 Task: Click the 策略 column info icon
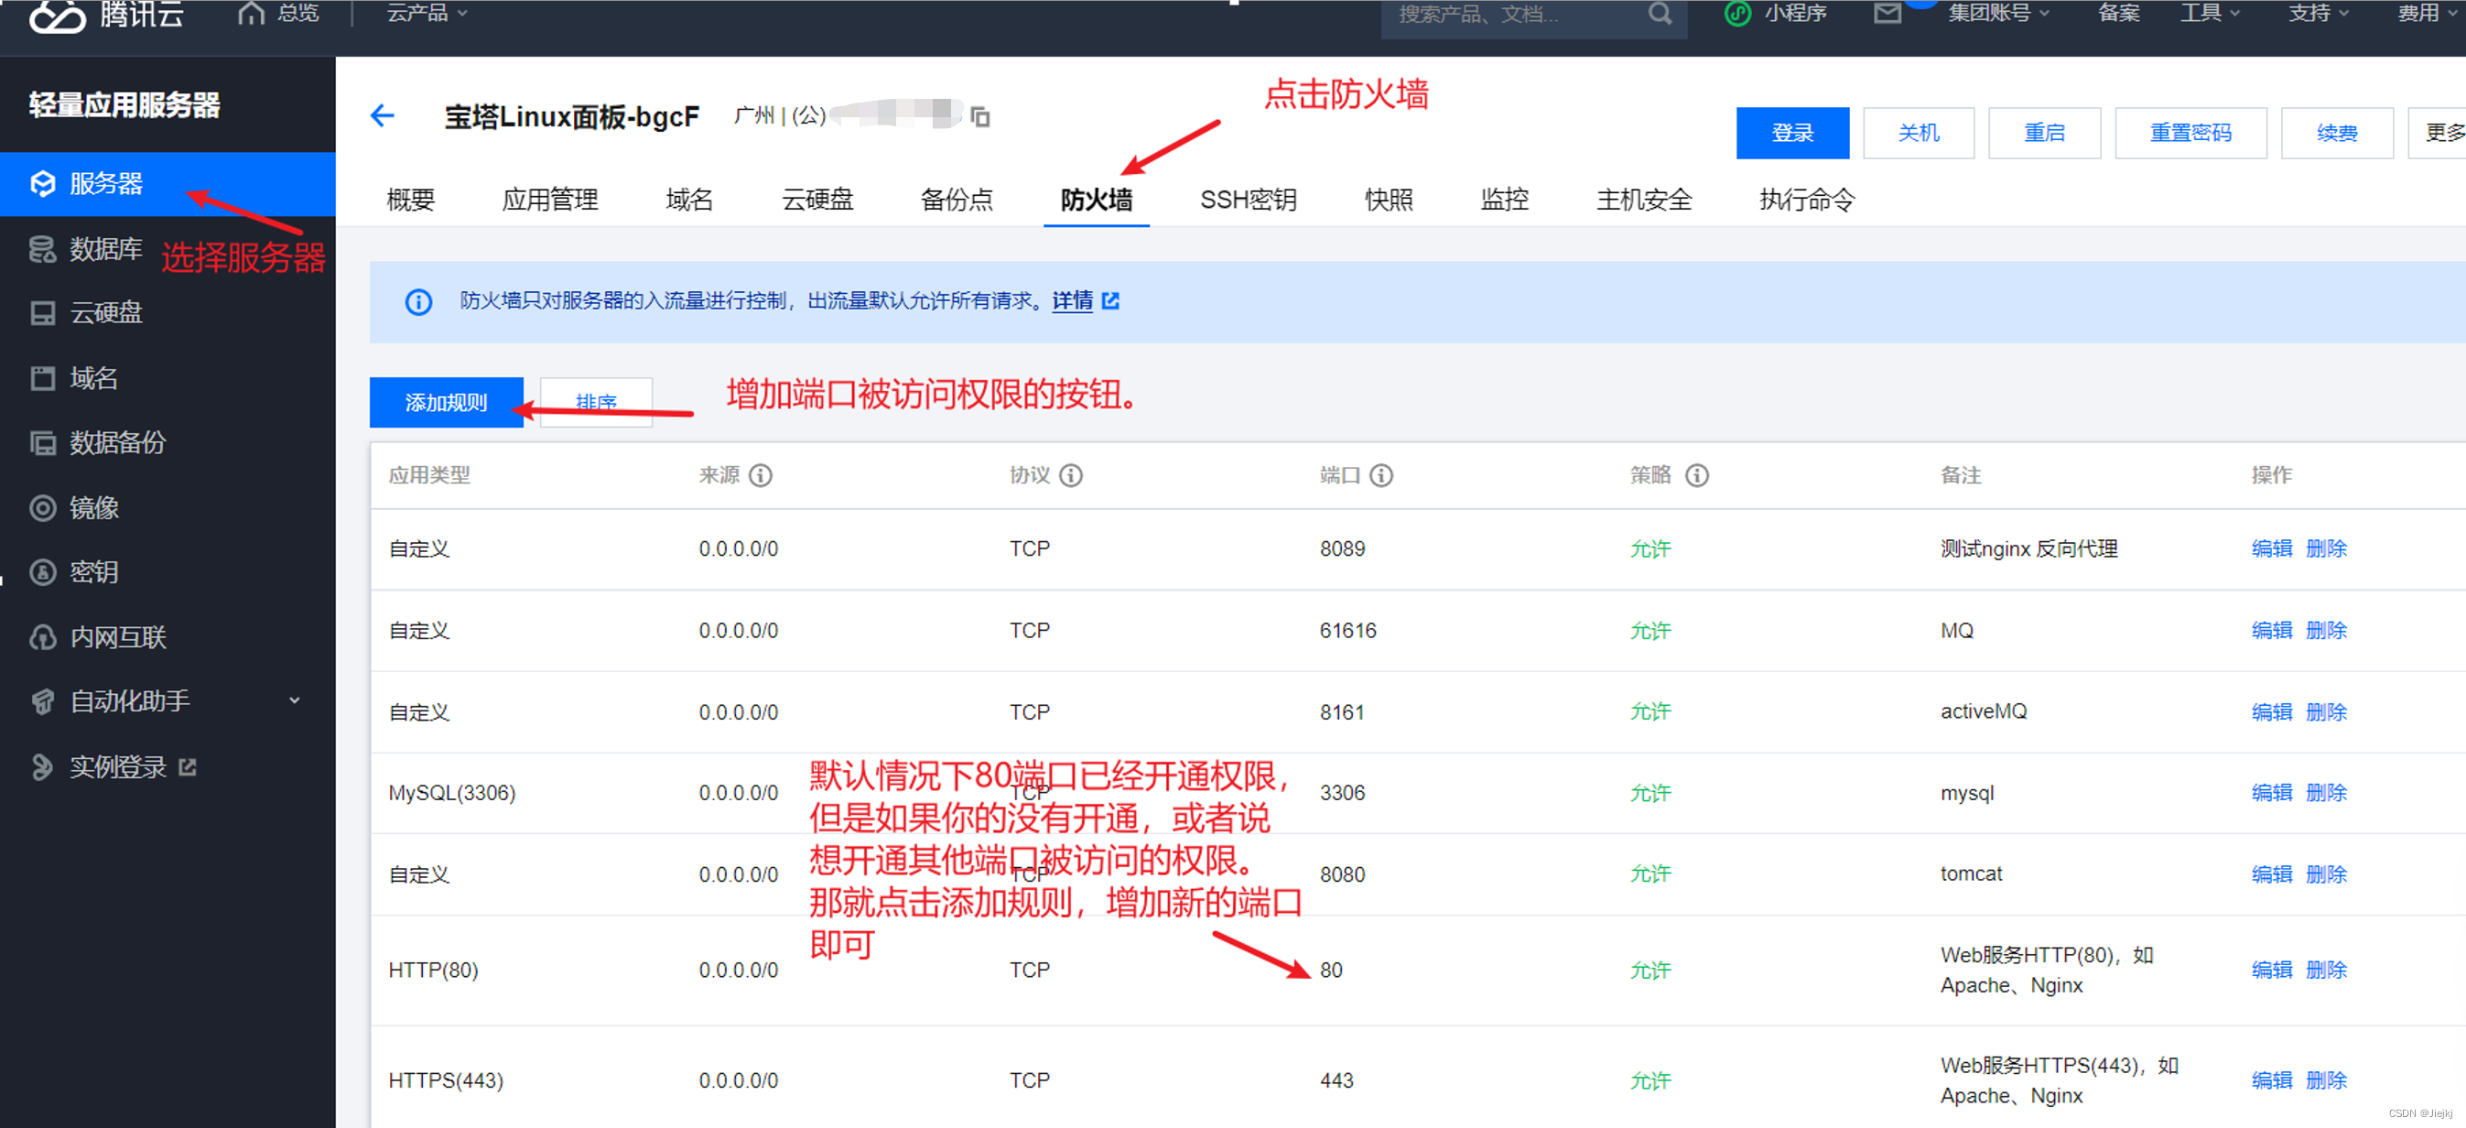(x=1696, y=475)
